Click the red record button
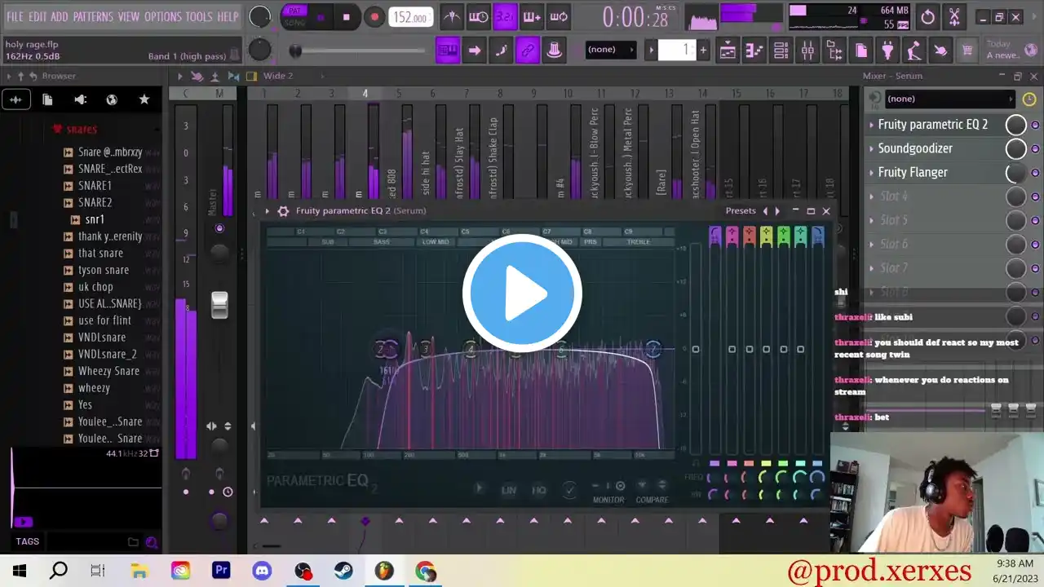The image size is (1044, 587). [x=374, y=16]
